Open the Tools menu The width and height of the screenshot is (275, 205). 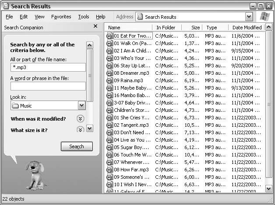83,17
